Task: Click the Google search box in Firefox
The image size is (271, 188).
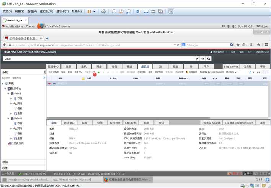Action: [208, 45]
